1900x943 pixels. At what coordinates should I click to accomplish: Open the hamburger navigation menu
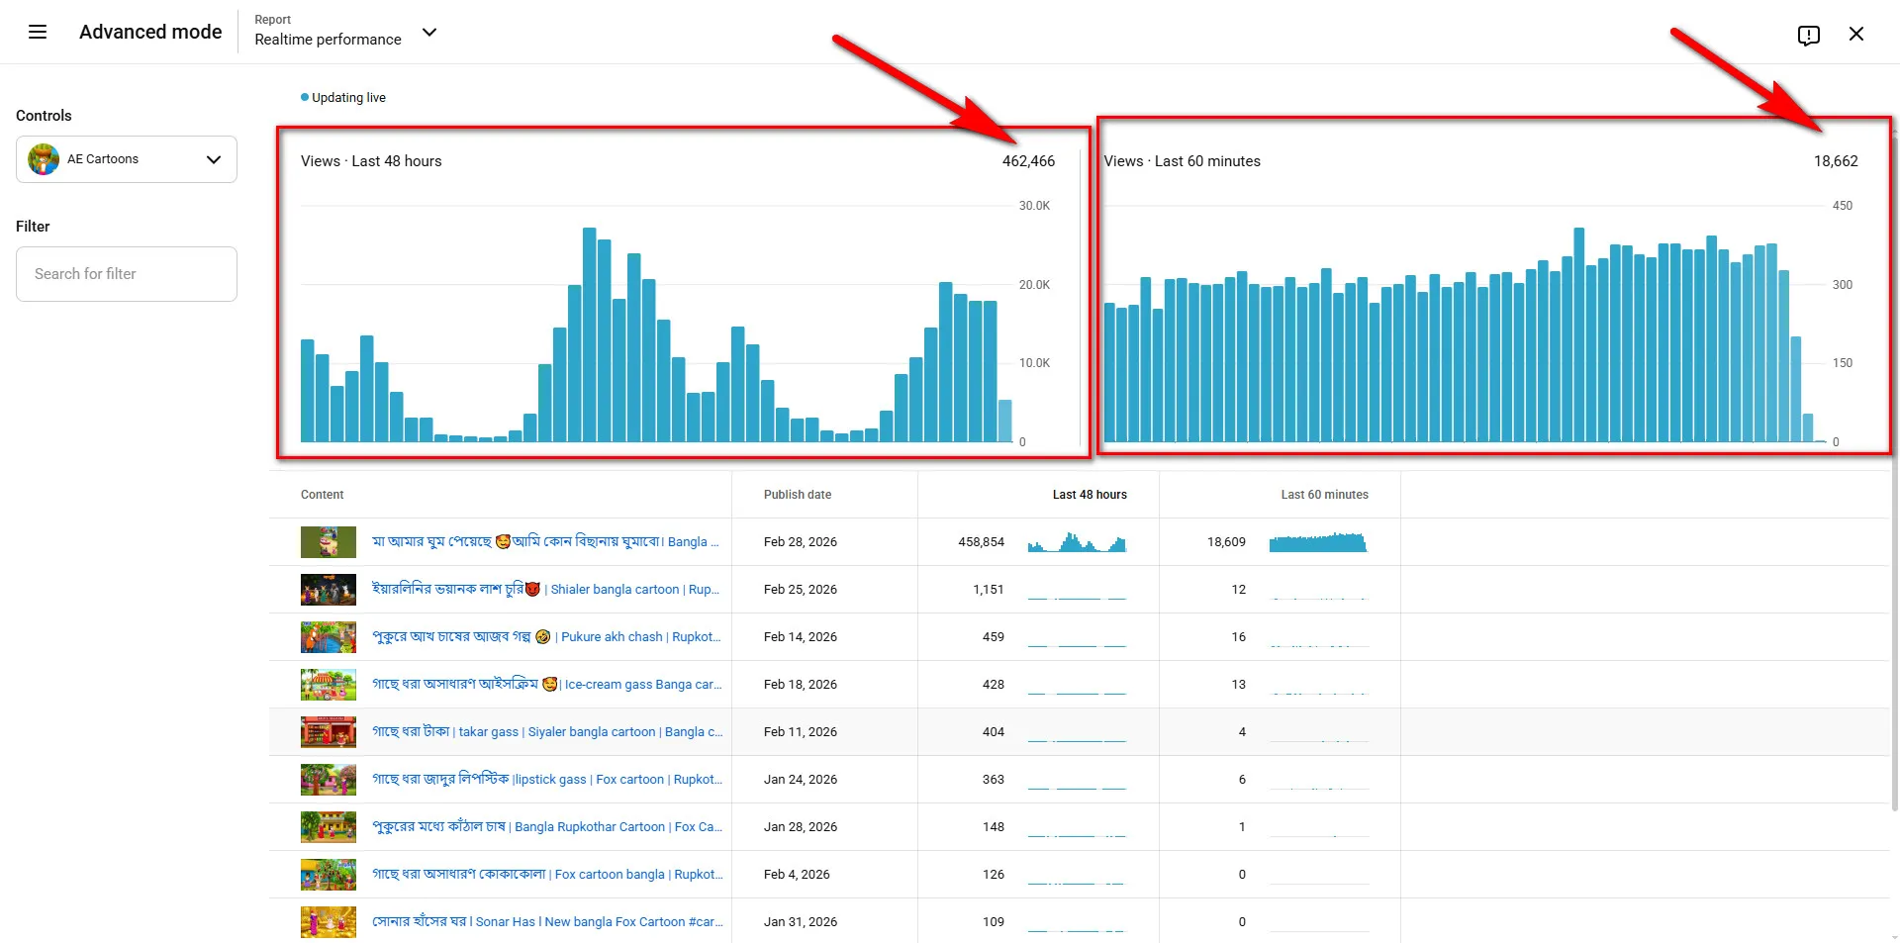(38, 32)
